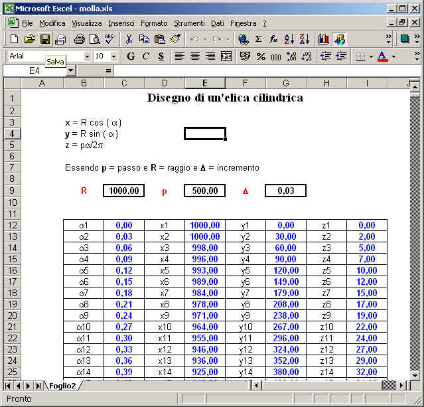Click the Open file icon
Screen dimensions: 424x407
click(x=29, y=39)
